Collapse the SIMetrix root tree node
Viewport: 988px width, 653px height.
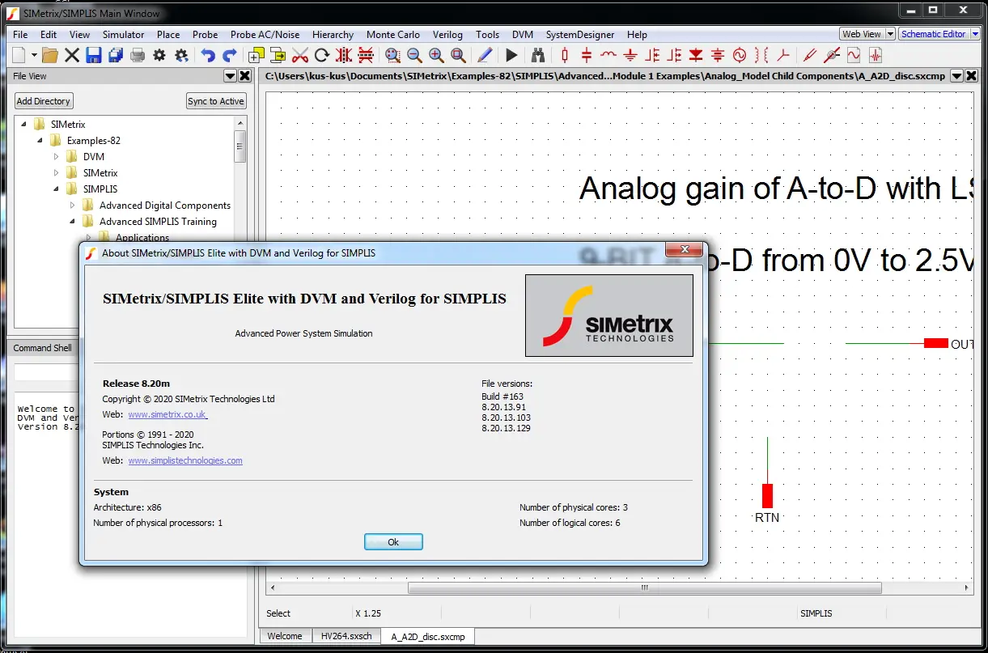[x=23, y=125]
